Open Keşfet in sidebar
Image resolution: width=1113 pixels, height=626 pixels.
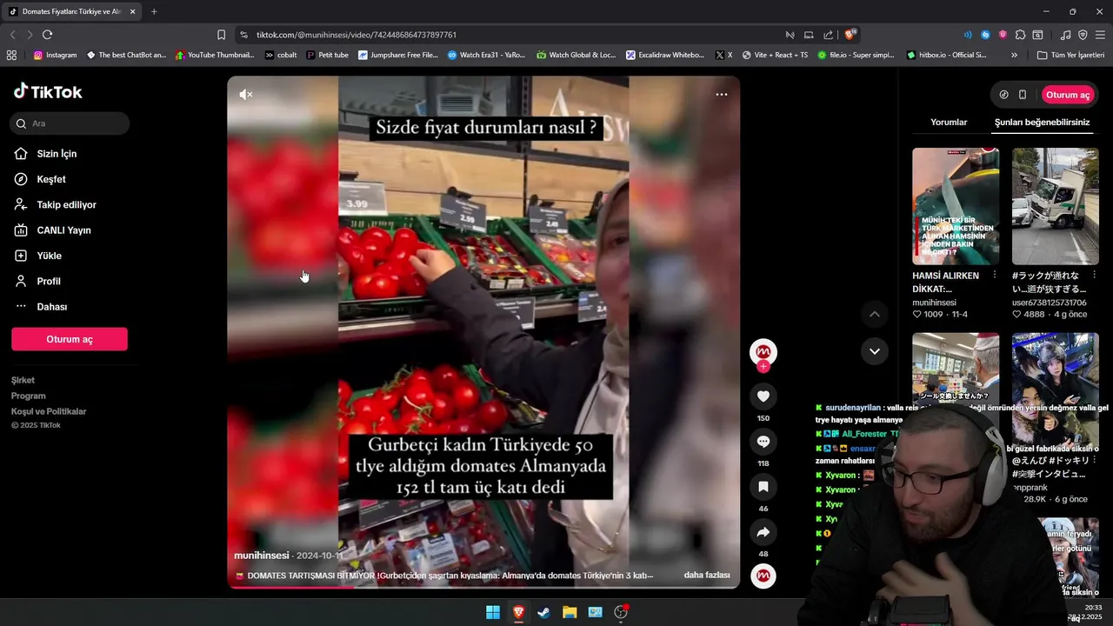(x=51, y=179)
